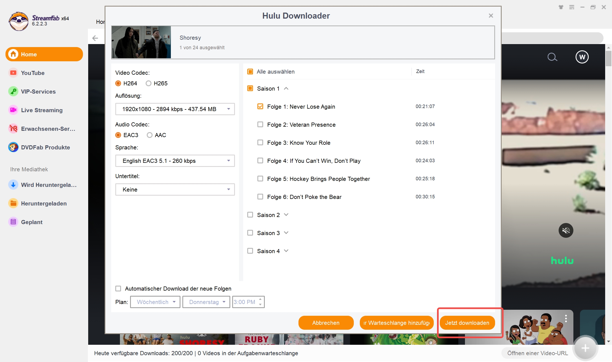This screenshot has width=612, height=362.
Task: Check the Saison 2 checkbox
Action: pos(250,215)
